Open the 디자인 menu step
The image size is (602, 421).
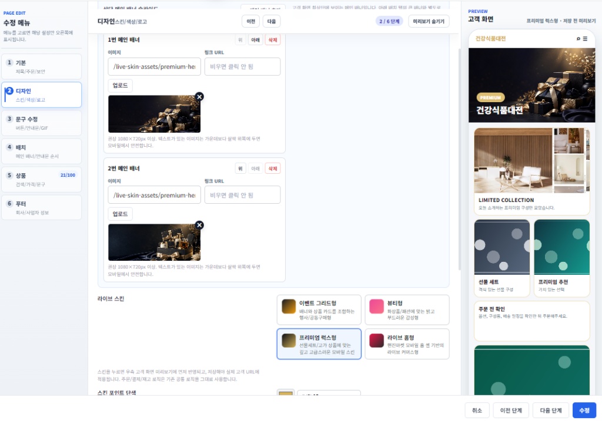tap(42, 95)
